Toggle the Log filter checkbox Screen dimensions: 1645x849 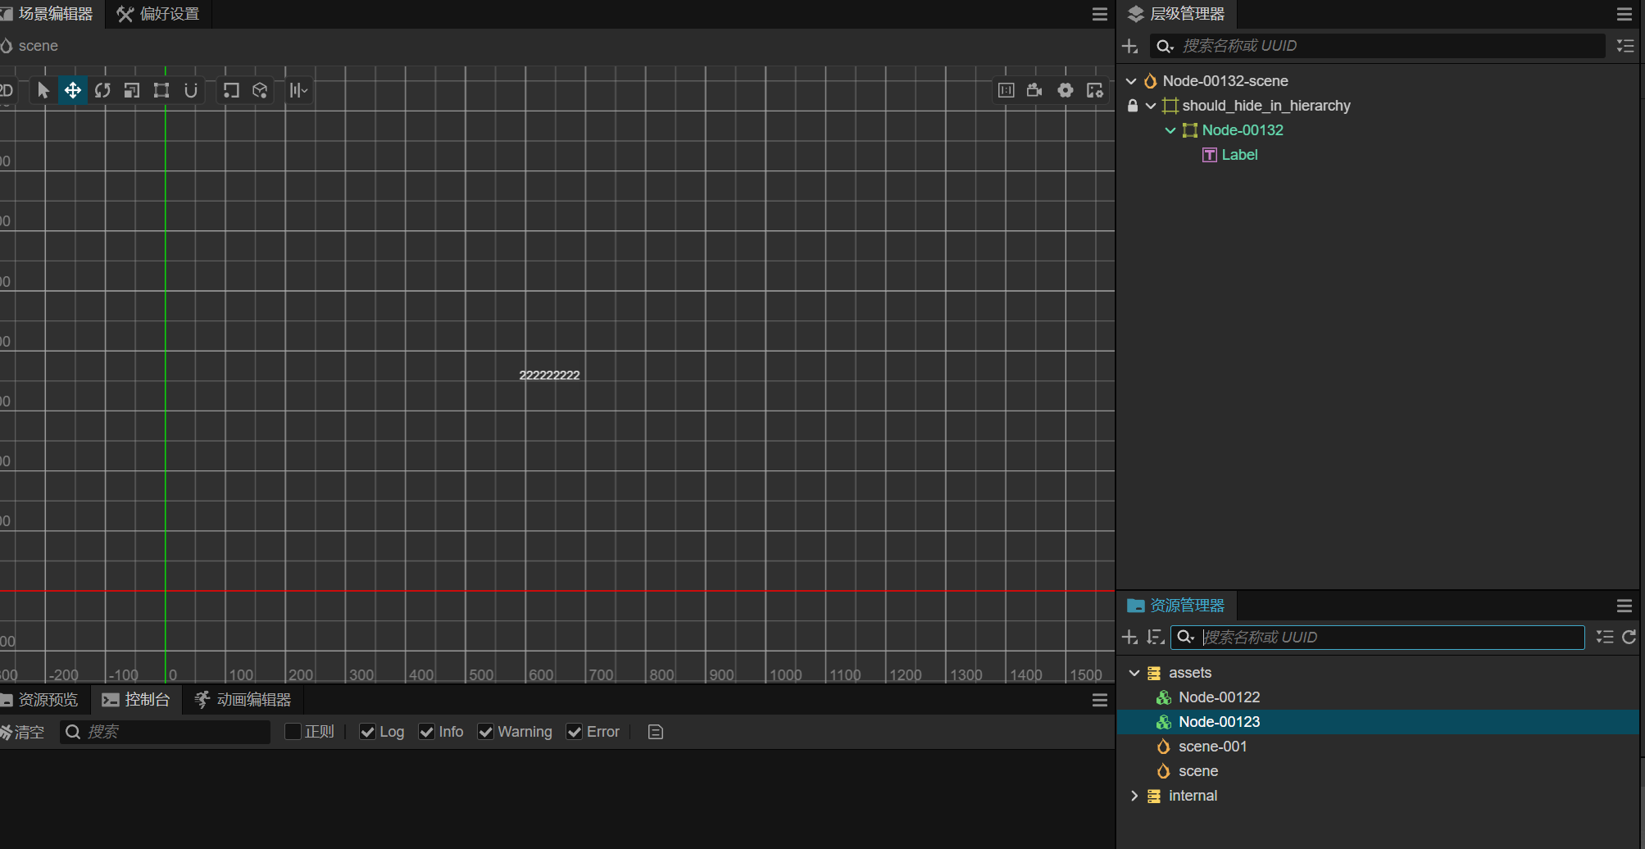[368, 732]
